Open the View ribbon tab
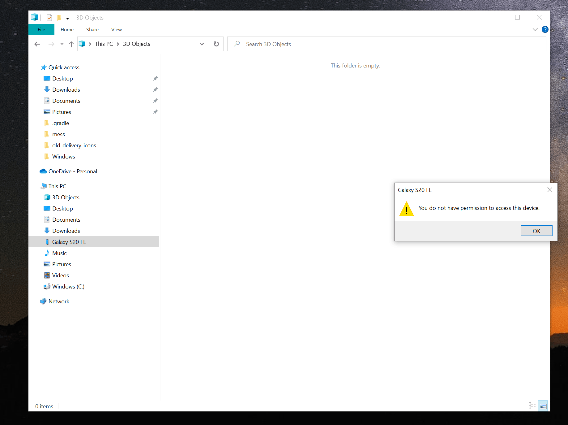Viewport: 568px width, 425px height. pyautogui.click(x=117, y=29)
